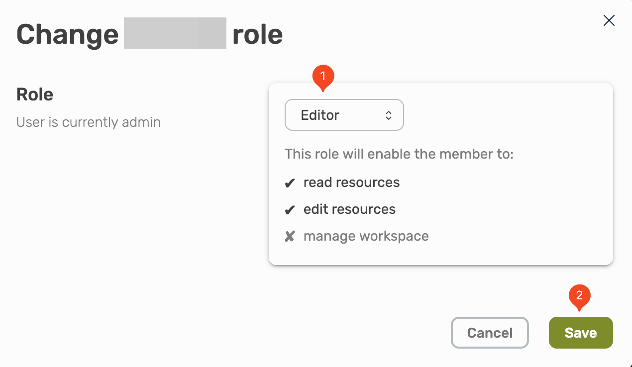Click the checkmark beside read resources

pyautogui.click(x=290, y=183)
